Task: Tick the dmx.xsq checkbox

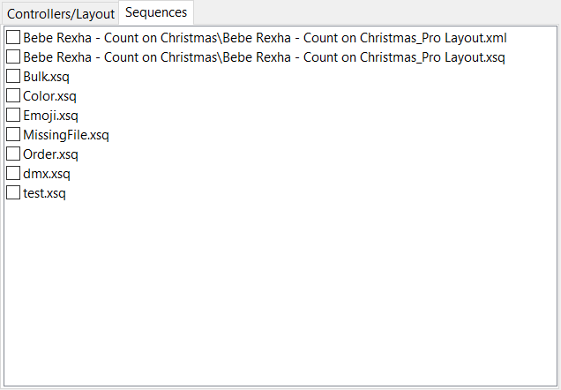Action: (x=13, y=173)
